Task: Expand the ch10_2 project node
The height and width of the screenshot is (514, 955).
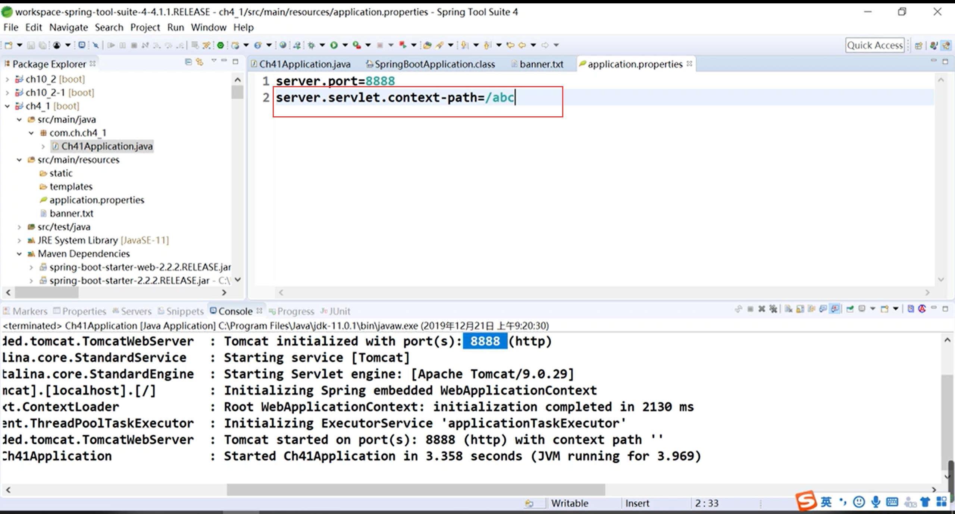Action: (7, 79)
